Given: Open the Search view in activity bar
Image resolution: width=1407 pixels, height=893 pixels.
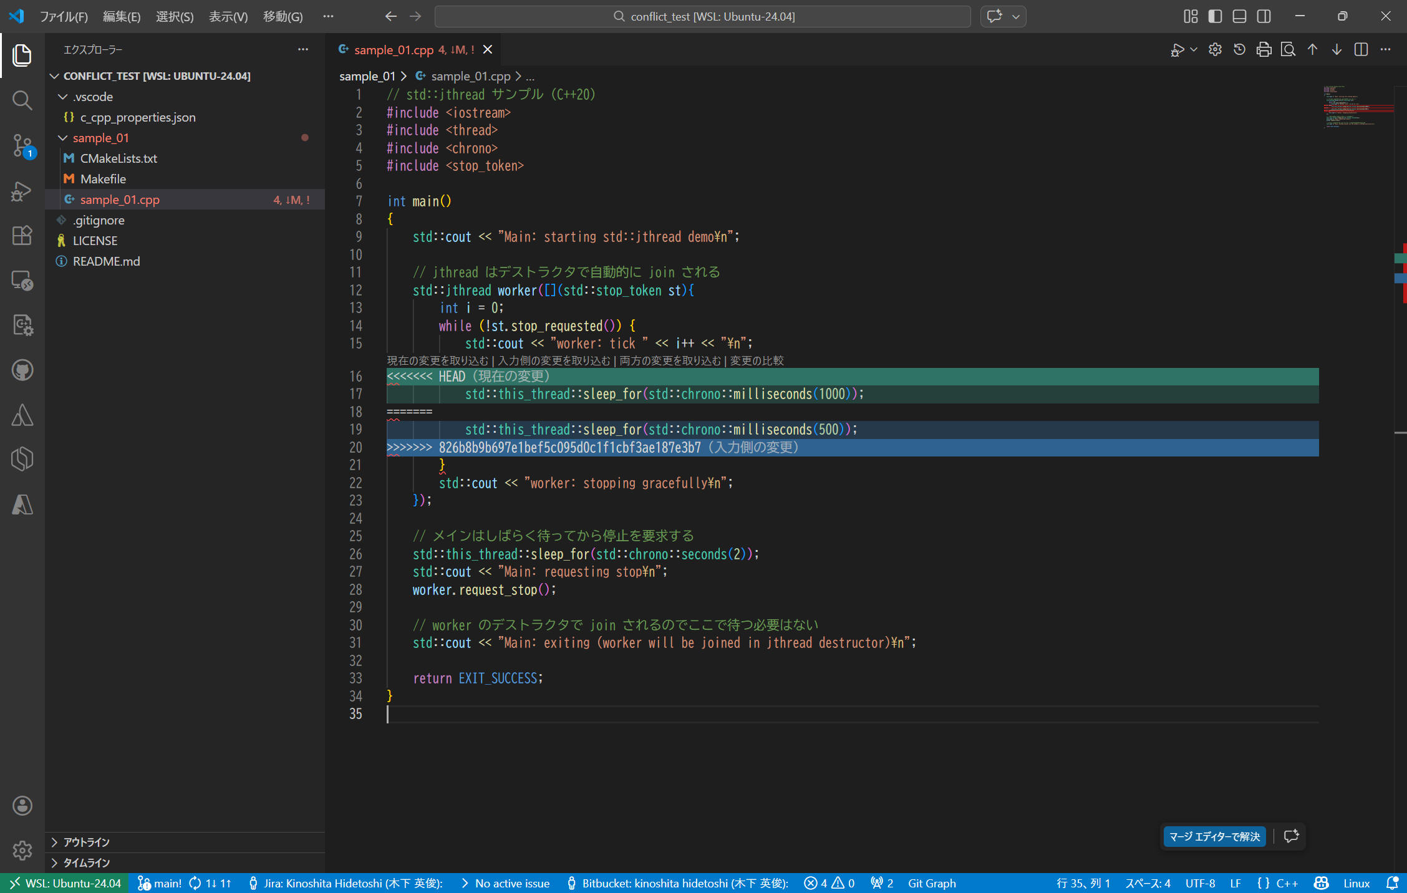Looking at the screenshot, I should (22, 100).
